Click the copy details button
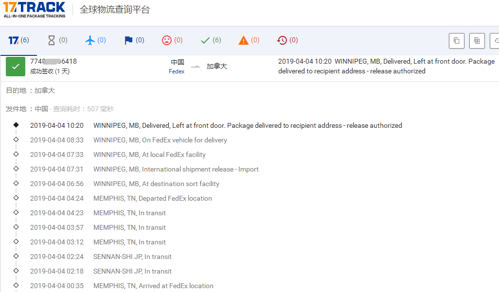 pos(477,41)
